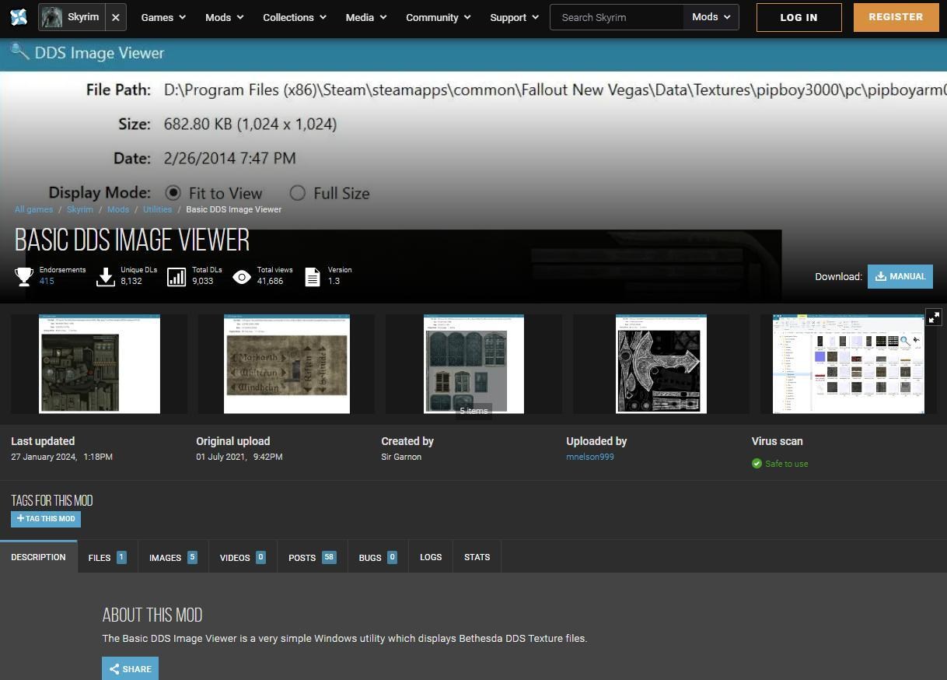The height and width of the screenshot is (680, 947).
Task: Expand the image gallery to fullscreen
Action: click(x=934, y=317)
